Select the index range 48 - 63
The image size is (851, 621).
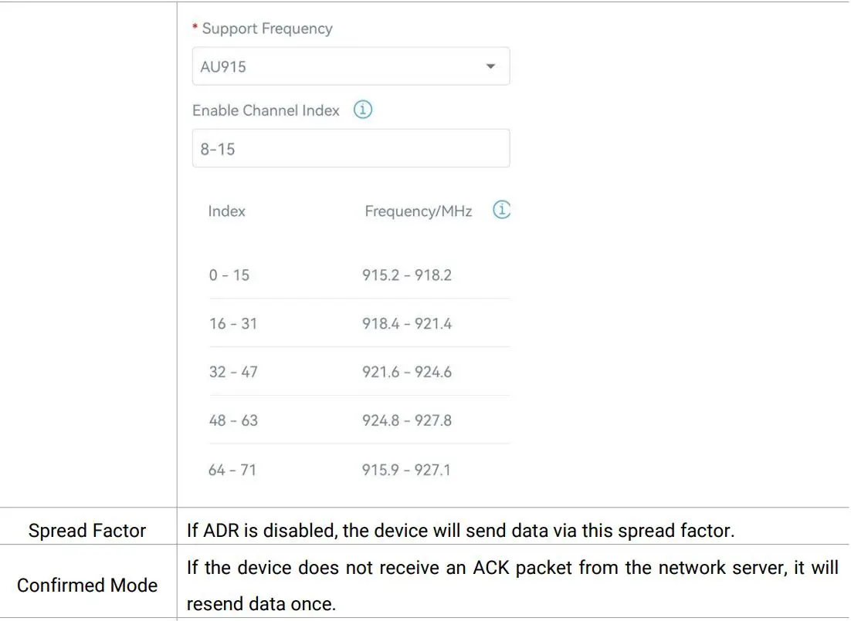(232, 420)
